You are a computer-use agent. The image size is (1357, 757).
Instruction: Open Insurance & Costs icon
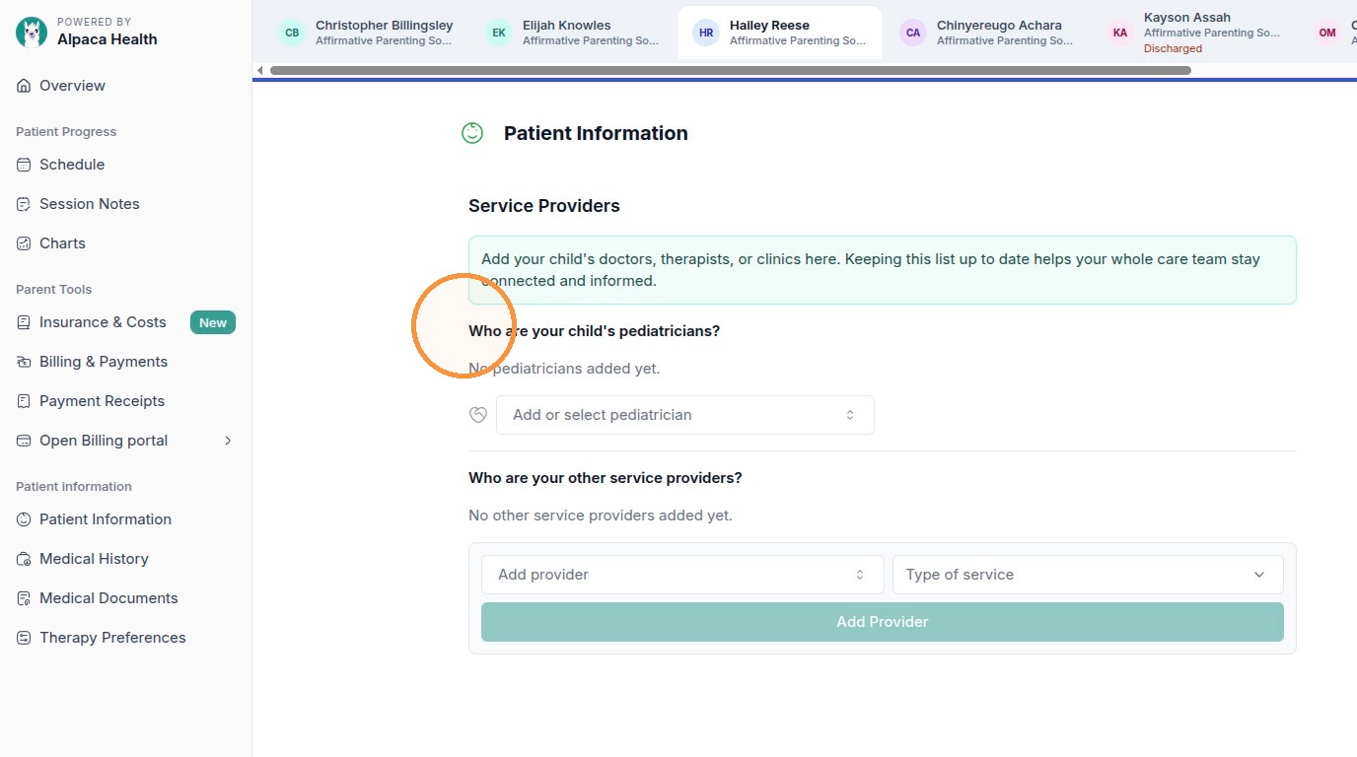24,322
